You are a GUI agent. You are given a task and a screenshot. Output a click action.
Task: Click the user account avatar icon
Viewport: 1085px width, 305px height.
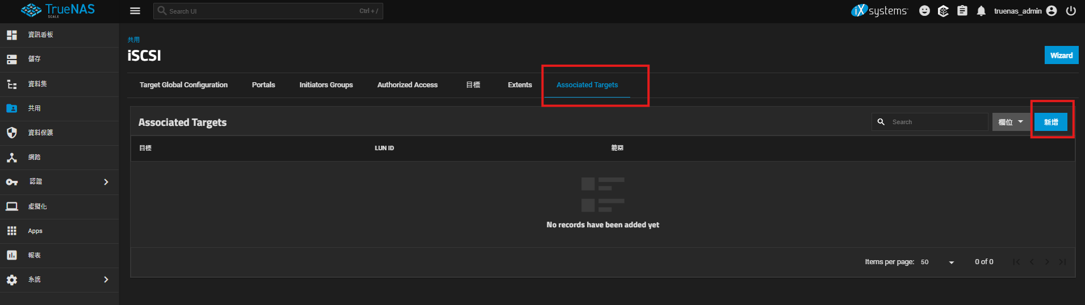pos(1052,11)
